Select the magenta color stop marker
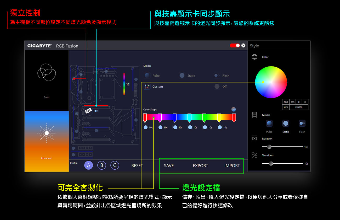This screenshot has height=220, width=340. [160, 118]
